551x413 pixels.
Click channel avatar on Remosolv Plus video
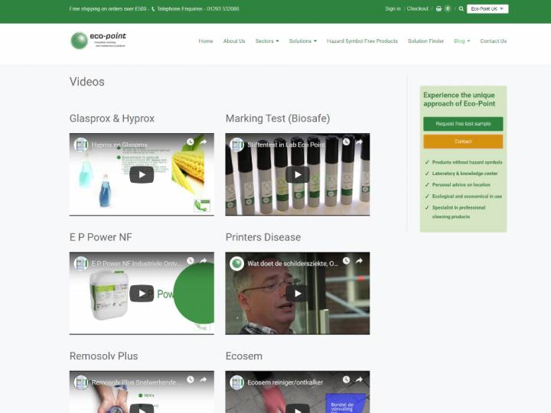[x=81, y=382]
